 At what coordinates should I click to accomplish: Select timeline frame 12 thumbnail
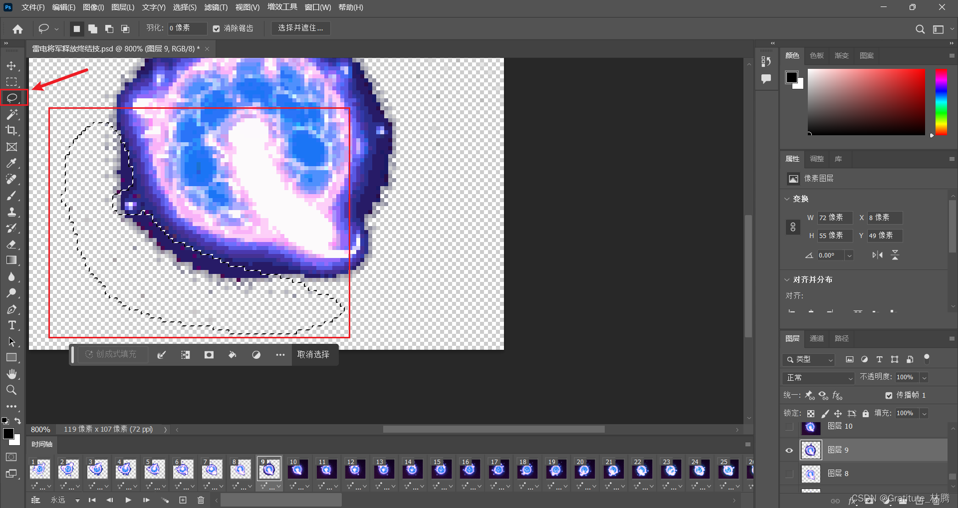pos(355,469)
